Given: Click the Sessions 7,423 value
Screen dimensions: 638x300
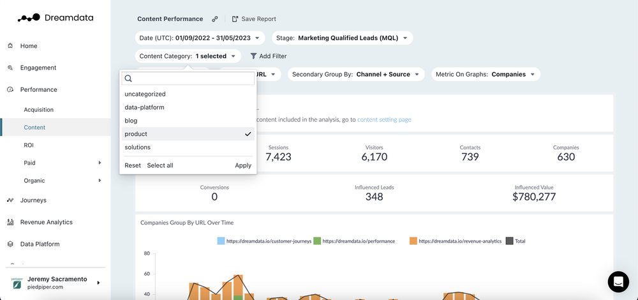Looking at the screenshot, I should tap(278, 157).
